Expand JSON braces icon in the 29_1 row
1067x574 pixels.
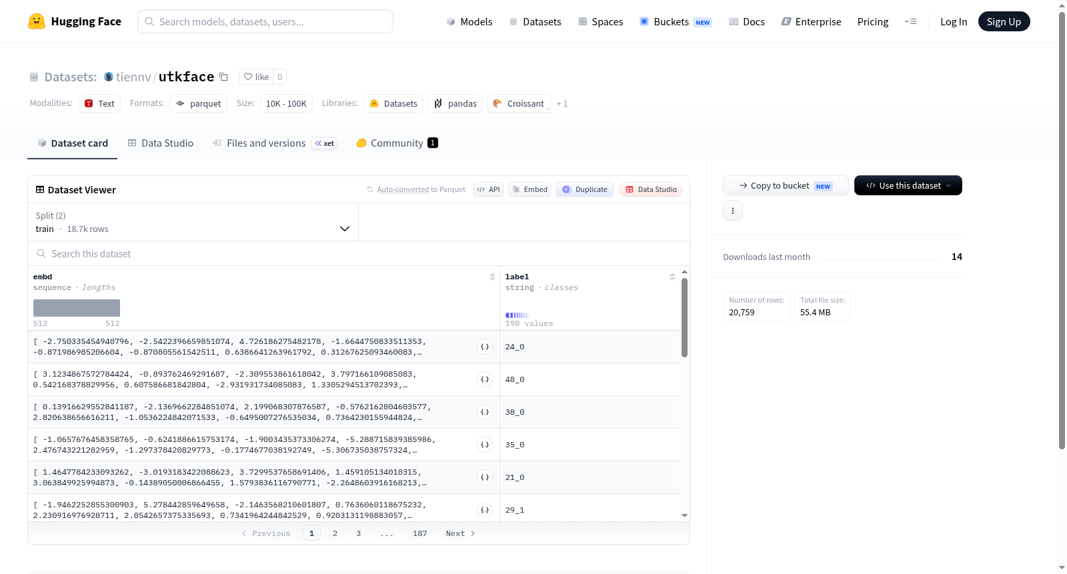tap(485, 510)
